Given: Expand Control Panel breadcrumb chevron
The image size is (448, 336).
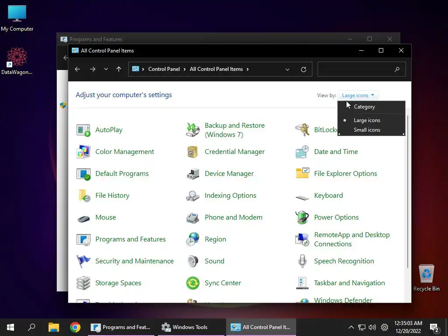Looking at the screenshot, I should coord(185,70).
